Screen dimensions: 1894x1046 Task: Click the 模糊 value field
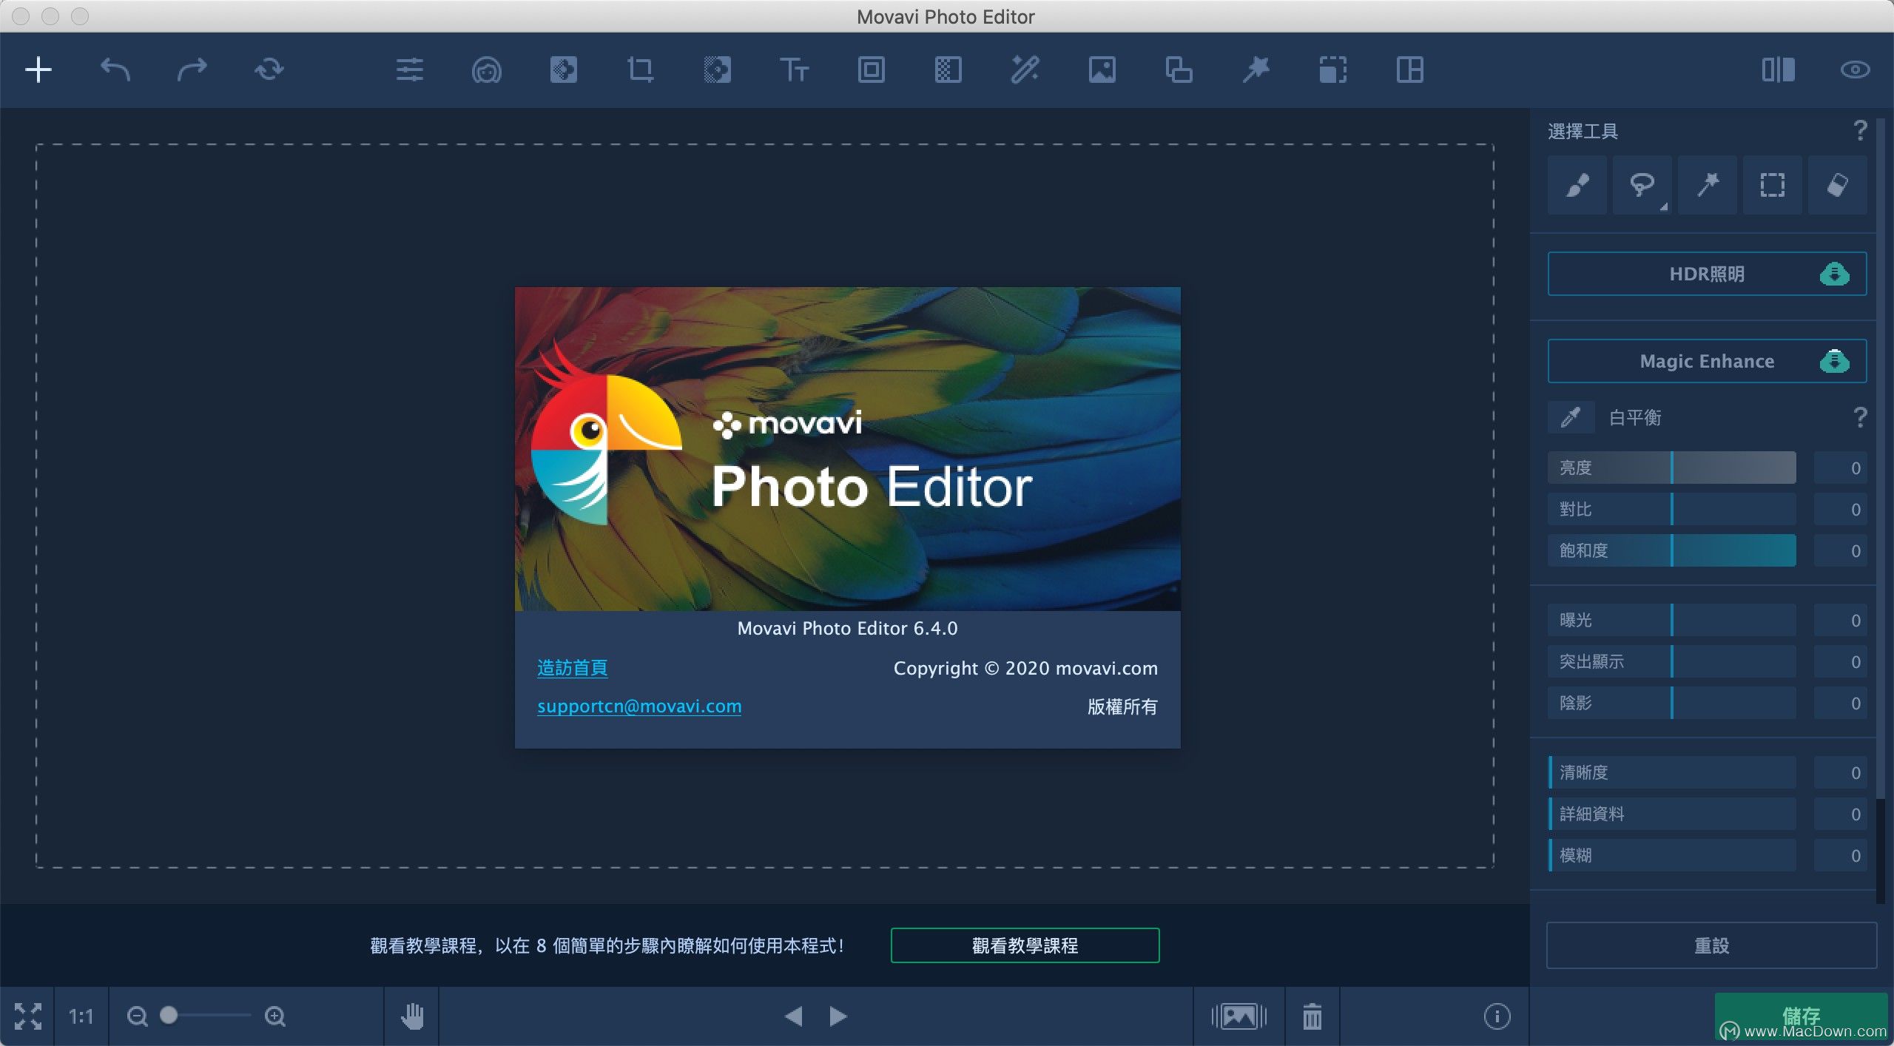[x=1841, y=855]
